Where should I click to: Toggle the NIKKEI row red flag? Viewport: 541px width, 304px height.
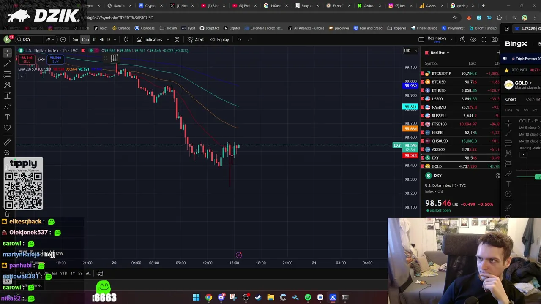422,133
